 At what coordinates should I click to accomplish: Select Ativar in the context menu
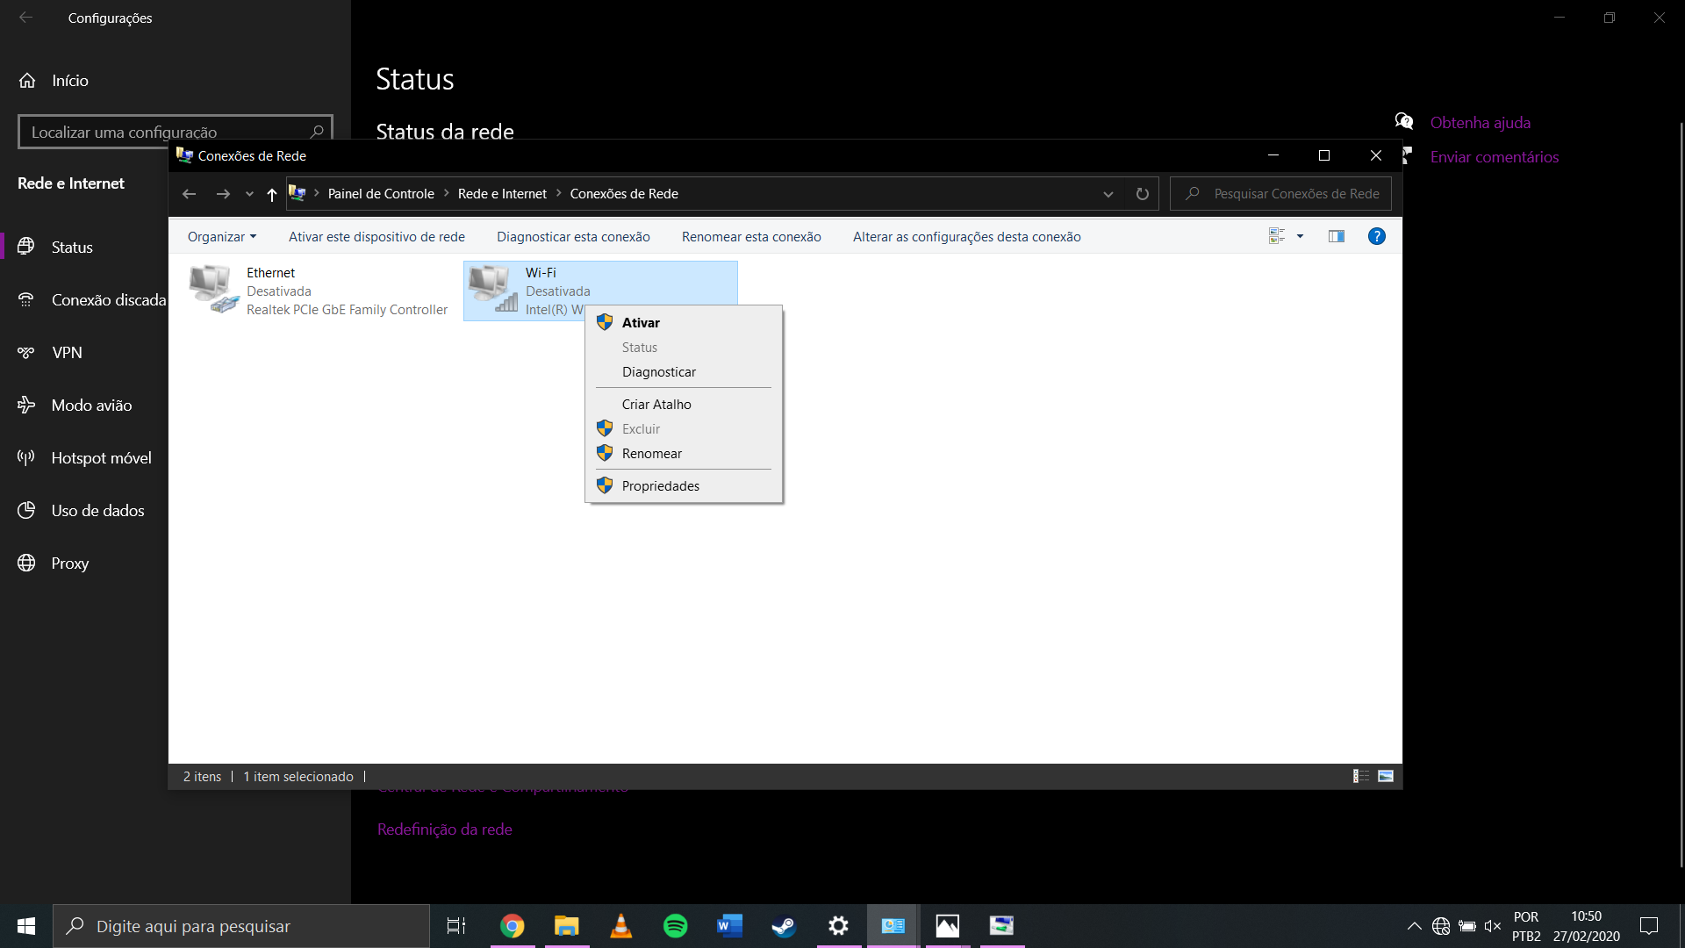coord(641,323)
